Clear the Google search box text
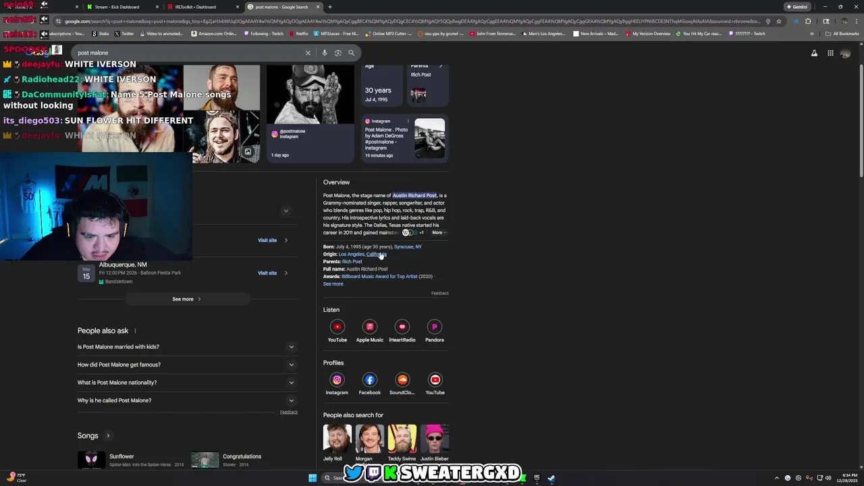This screenshot has width=864, height=486. point(308,53)
